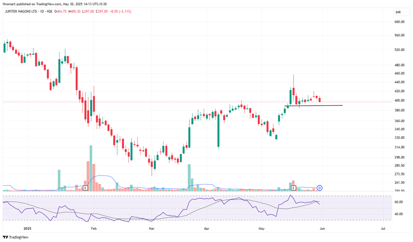This screenshot has height=242, width=413.
Task: Open the TradingView logo at bottom left
Action: (x=16, y=237)
